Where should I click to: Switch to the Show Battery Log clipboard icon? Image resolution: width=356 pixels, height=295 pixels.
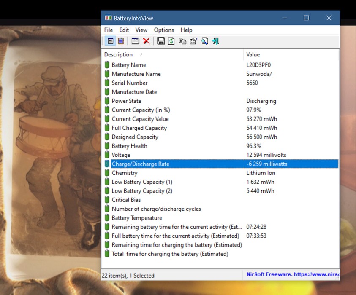click(x=121, y=41)
